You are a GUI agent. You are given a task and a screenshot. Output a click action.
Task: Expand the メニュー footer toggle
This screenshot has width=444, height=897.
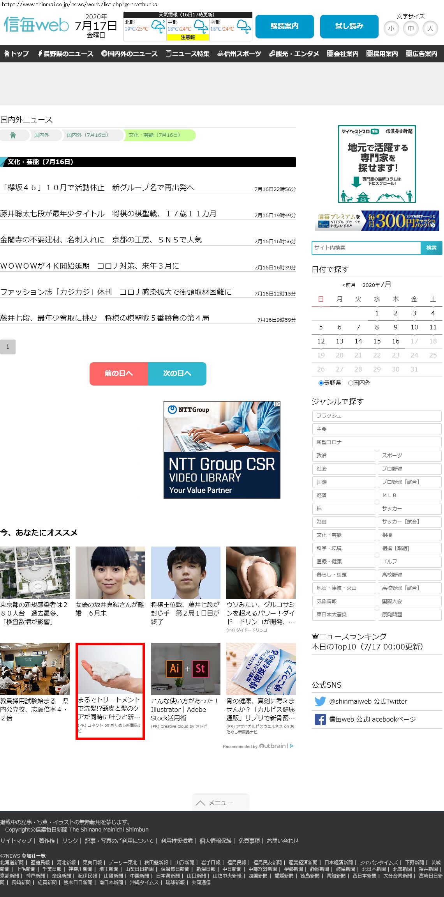point(220,803)
